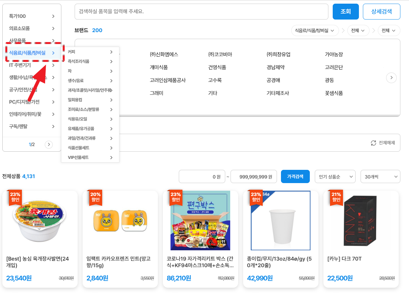Click the 상세검색 button
This screenshot has height=293, width=409.
[381, 12]
